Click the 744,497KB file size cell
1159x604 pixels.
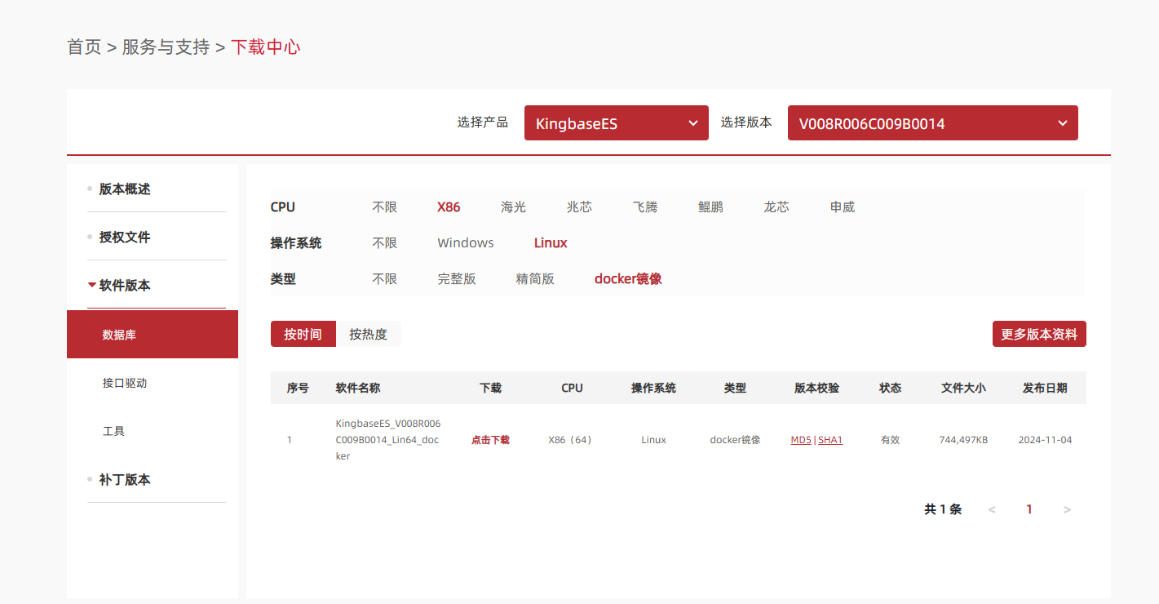(x=963, y=440)
